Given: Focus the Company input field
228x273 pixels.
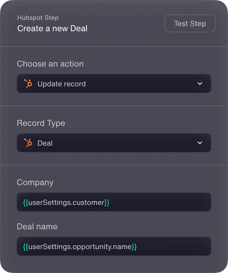Looking at the screenshot, I should coord(156,202).
